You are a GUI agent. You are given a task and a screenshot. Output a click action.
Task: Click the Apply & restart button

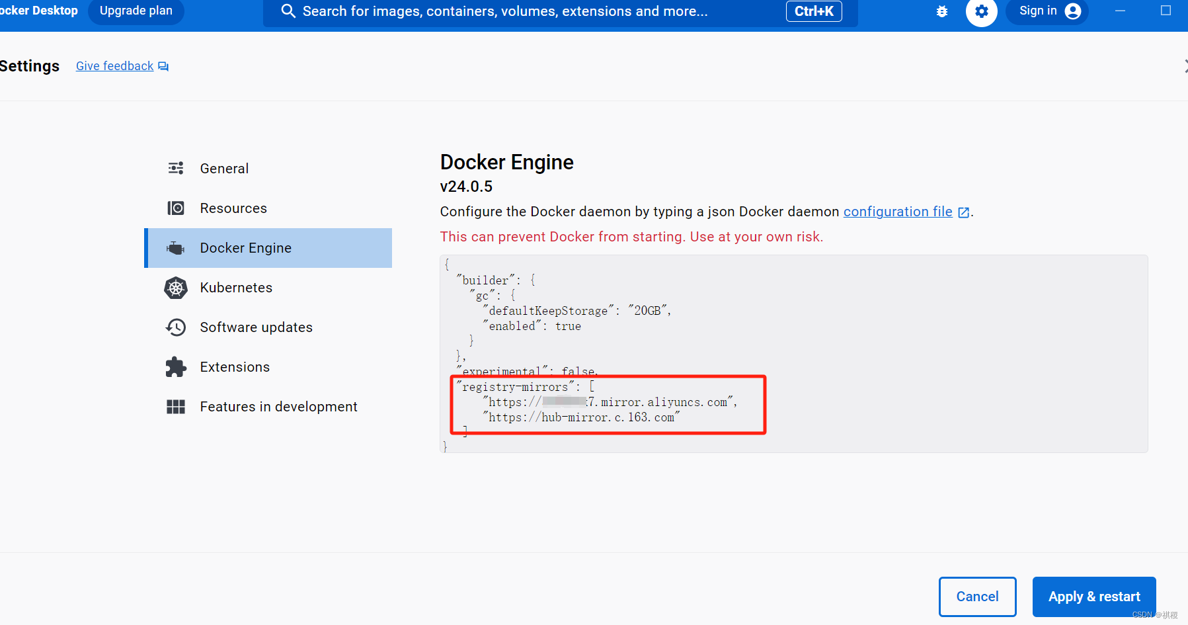[1094, 597]
